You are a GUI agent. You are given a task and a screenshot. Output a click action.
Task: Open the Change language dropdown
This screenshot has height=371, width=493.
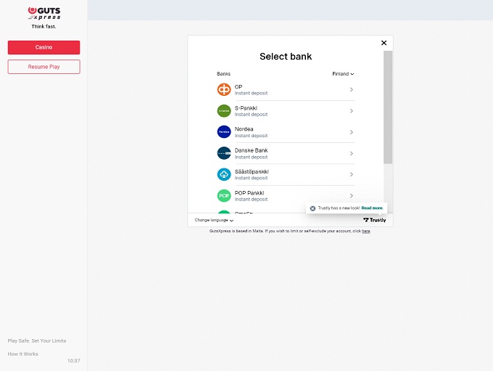click(x=214, y=220)
